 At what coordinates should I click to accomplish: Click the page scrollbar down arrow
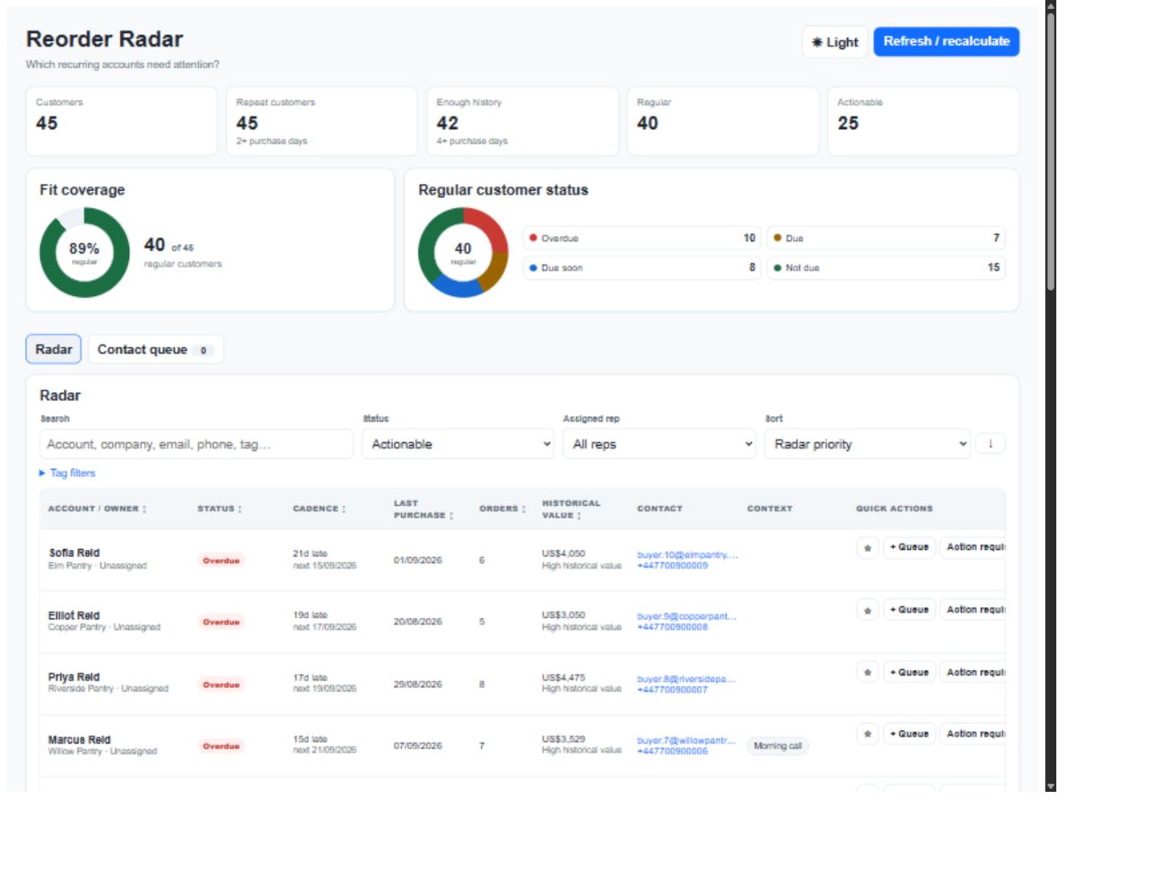1051,786
